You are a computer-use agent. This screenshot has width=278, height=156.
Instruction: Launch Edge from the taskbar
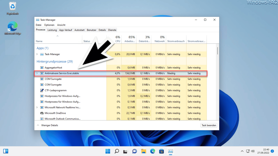click(x=153, y=151)
